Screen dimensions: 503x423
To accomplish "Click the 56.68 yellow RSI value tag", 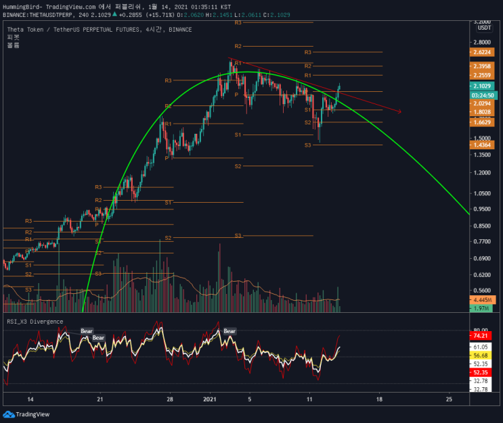I will 481,355.
